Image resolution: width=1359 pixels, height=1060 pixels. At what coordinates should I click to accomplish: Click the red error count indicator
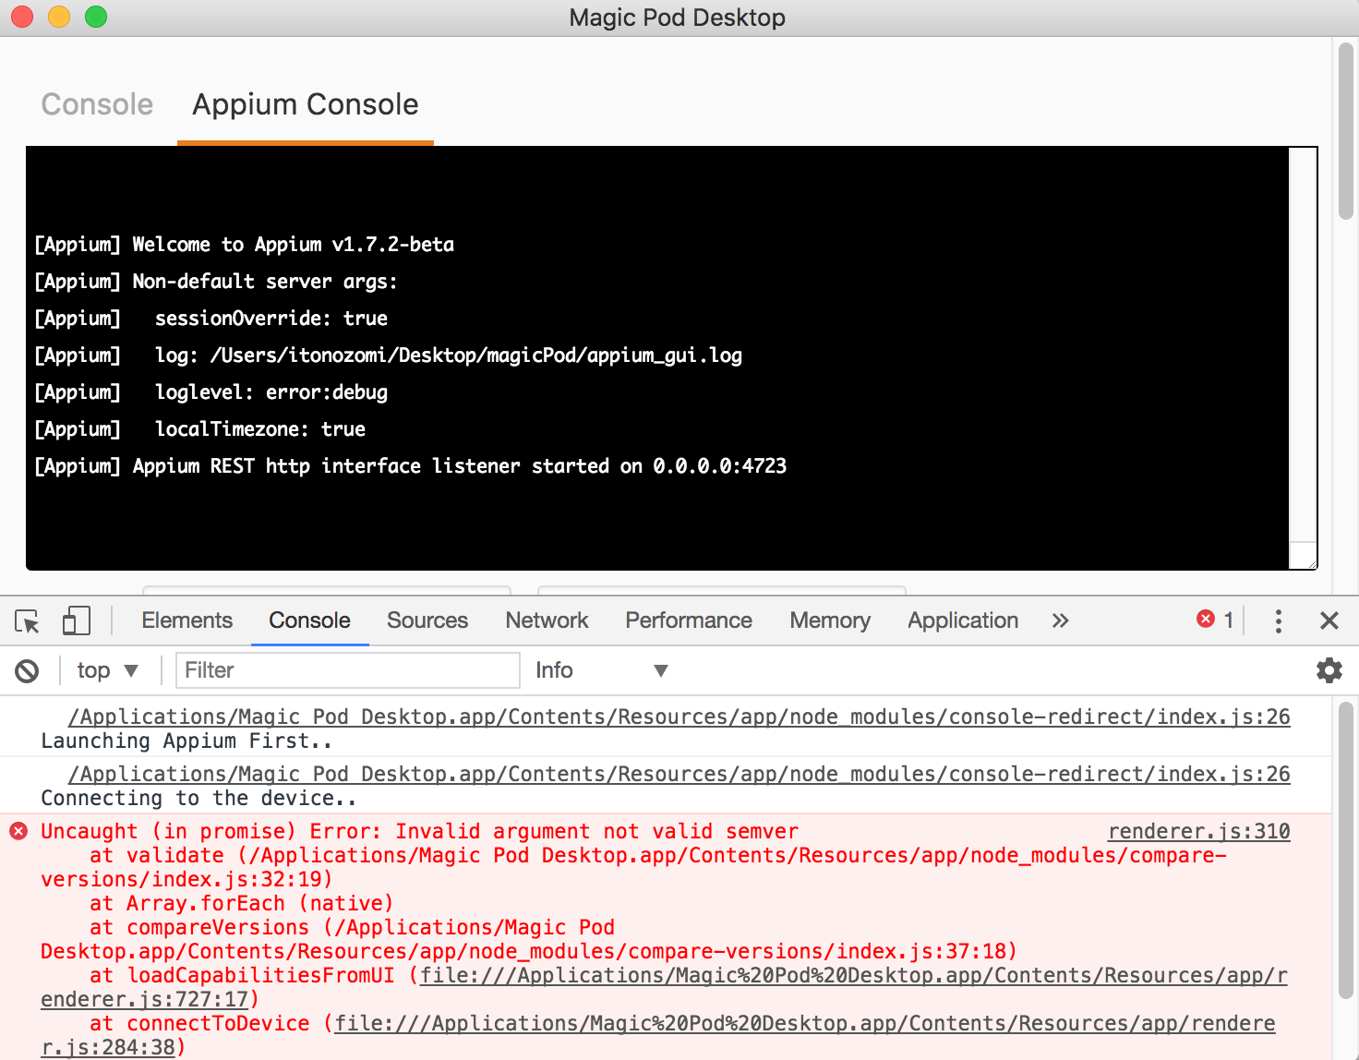click(x=1215, y=620)
